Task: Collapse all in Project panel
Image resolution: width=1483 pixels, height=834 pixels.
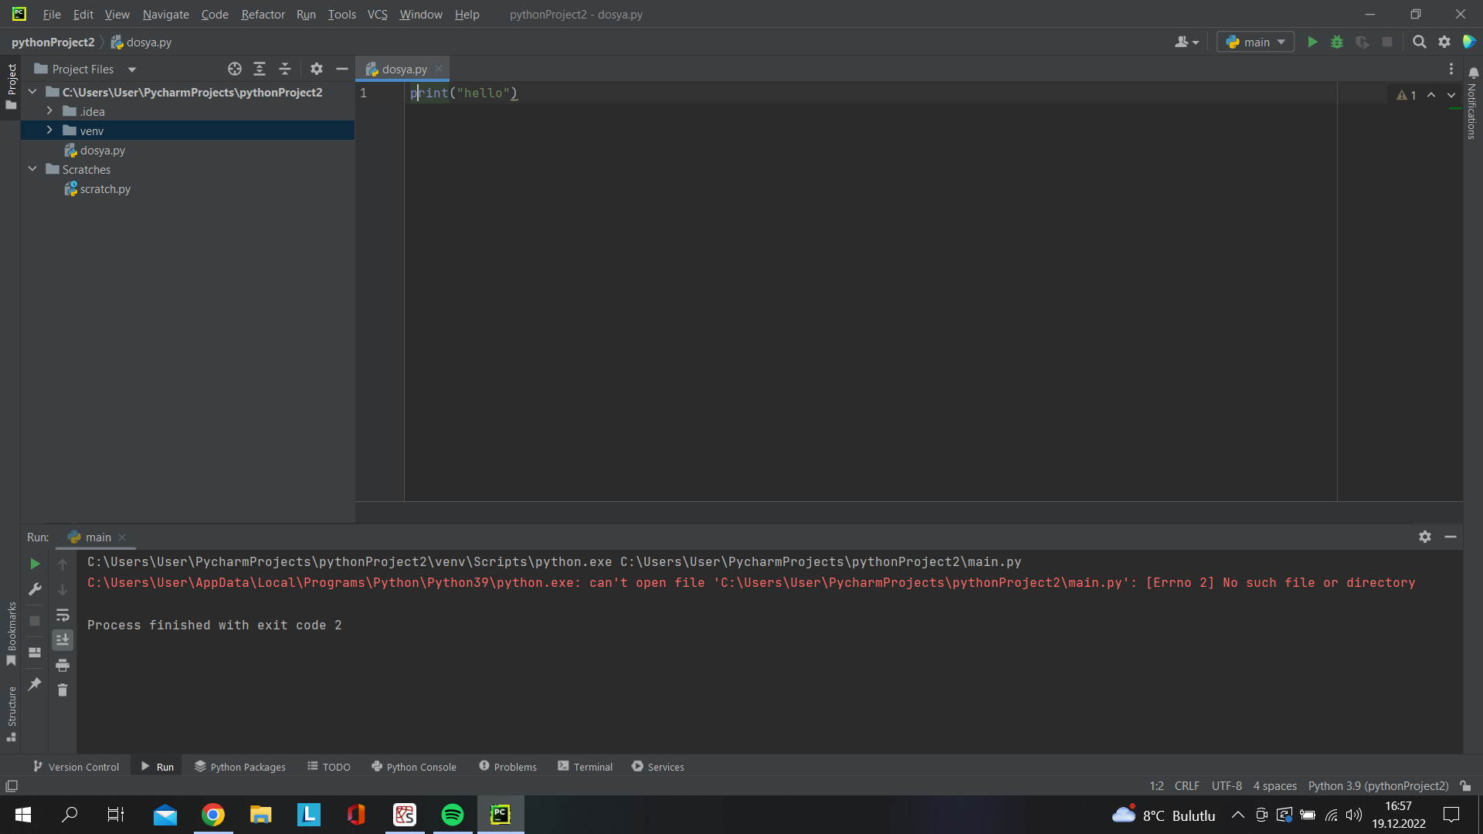Action: 285,69
